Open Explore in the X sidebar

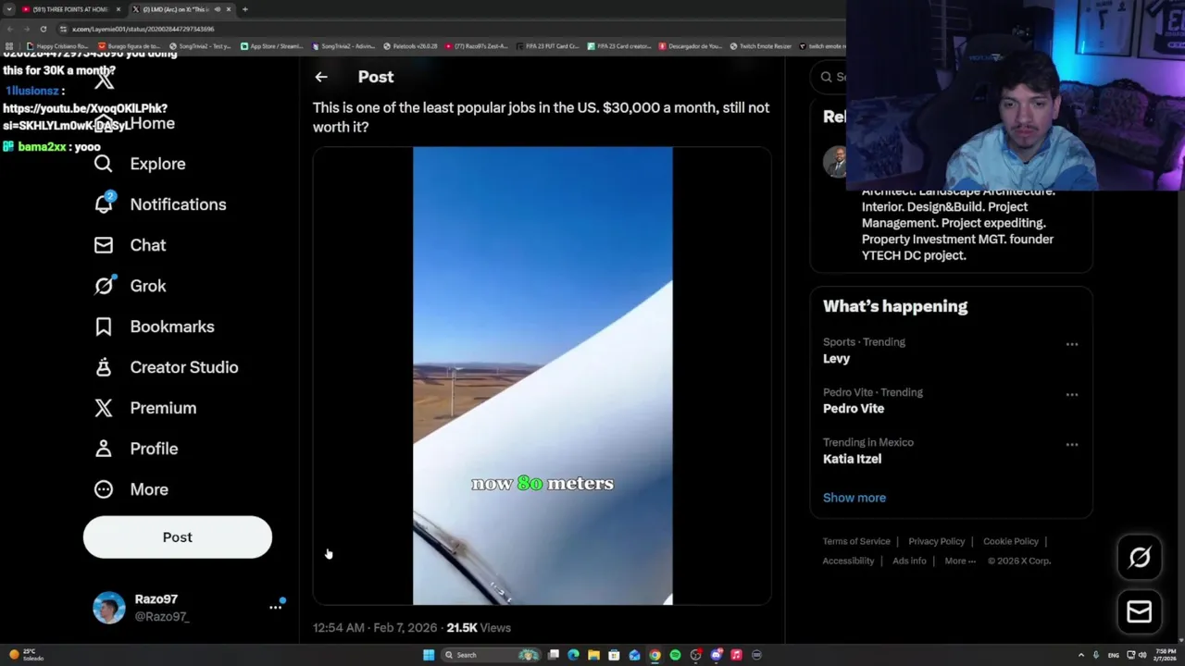[140, 164]
